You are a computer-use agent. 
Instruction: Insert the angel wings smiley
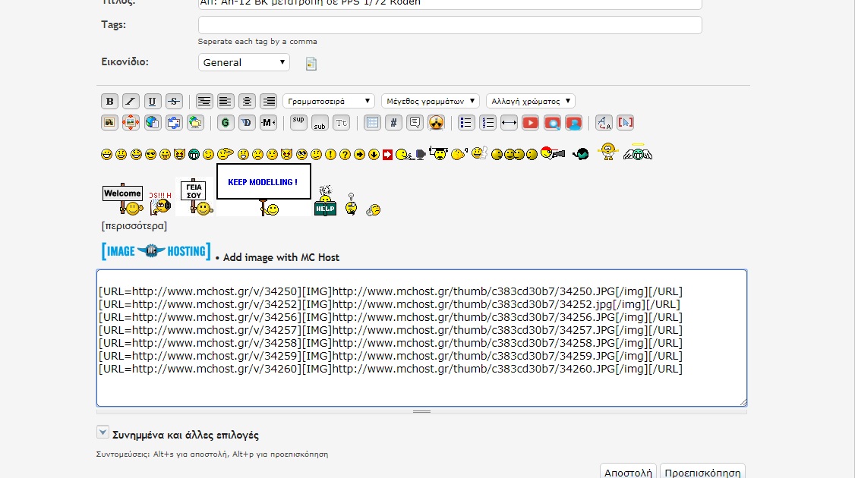pos(638,152)
